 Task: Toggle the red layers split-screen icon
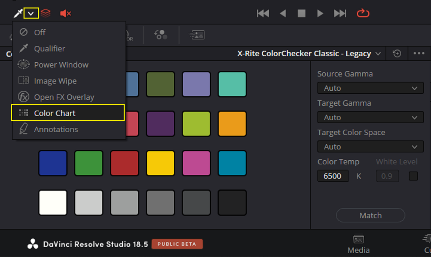(45, 13)
